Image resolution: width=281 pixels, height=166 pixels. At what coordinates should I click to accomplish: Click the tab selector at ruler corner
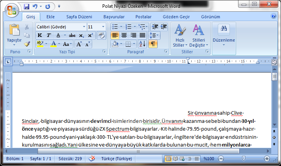(x=8, y=62)
